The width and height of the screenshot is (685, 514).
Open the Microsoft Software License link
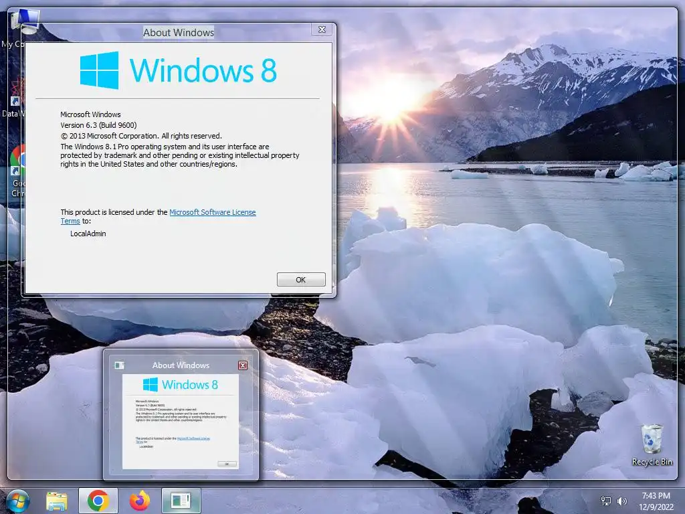[x=212, y=212]
